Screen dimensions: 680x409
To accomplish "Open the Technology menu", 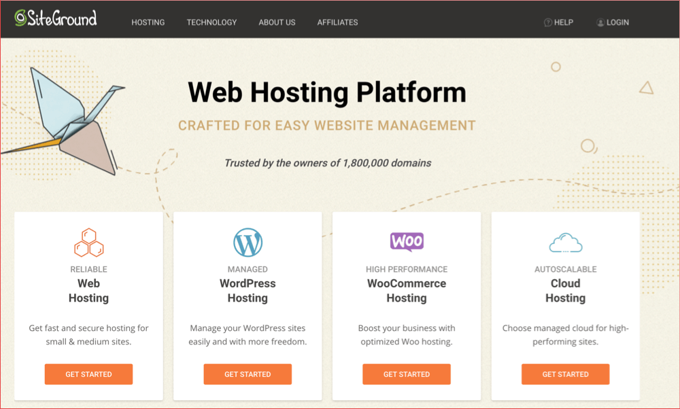I will click(x=211, y=22).
